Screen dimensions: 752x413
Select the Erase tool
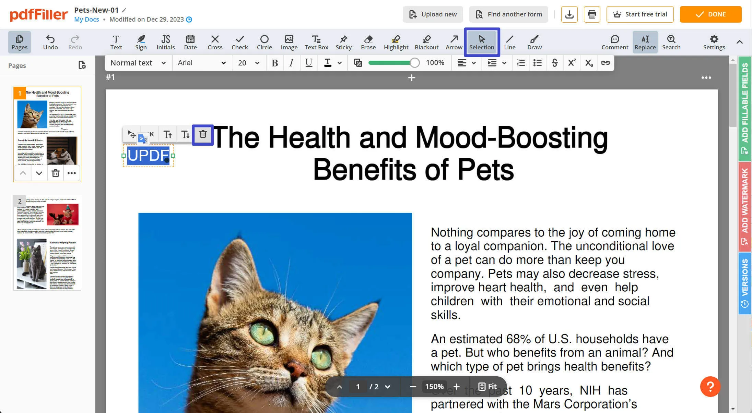(x=368, y=42)
